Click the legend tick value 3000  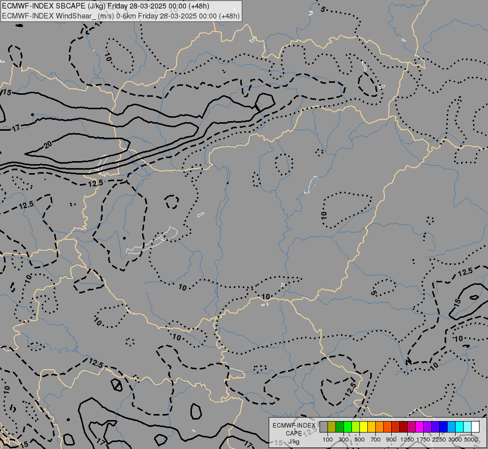click(455, 440)
